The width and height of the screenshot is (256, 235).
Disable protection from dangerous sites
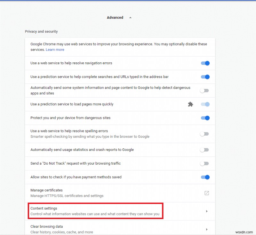205,118
